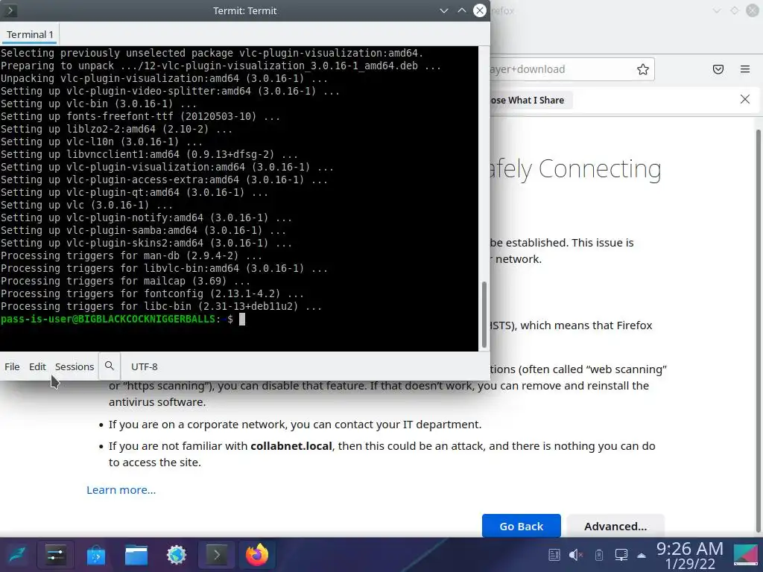763x572 pixels.
Task: Click the Save to Pocket icon in Firefox
Action: pos(718,69)
